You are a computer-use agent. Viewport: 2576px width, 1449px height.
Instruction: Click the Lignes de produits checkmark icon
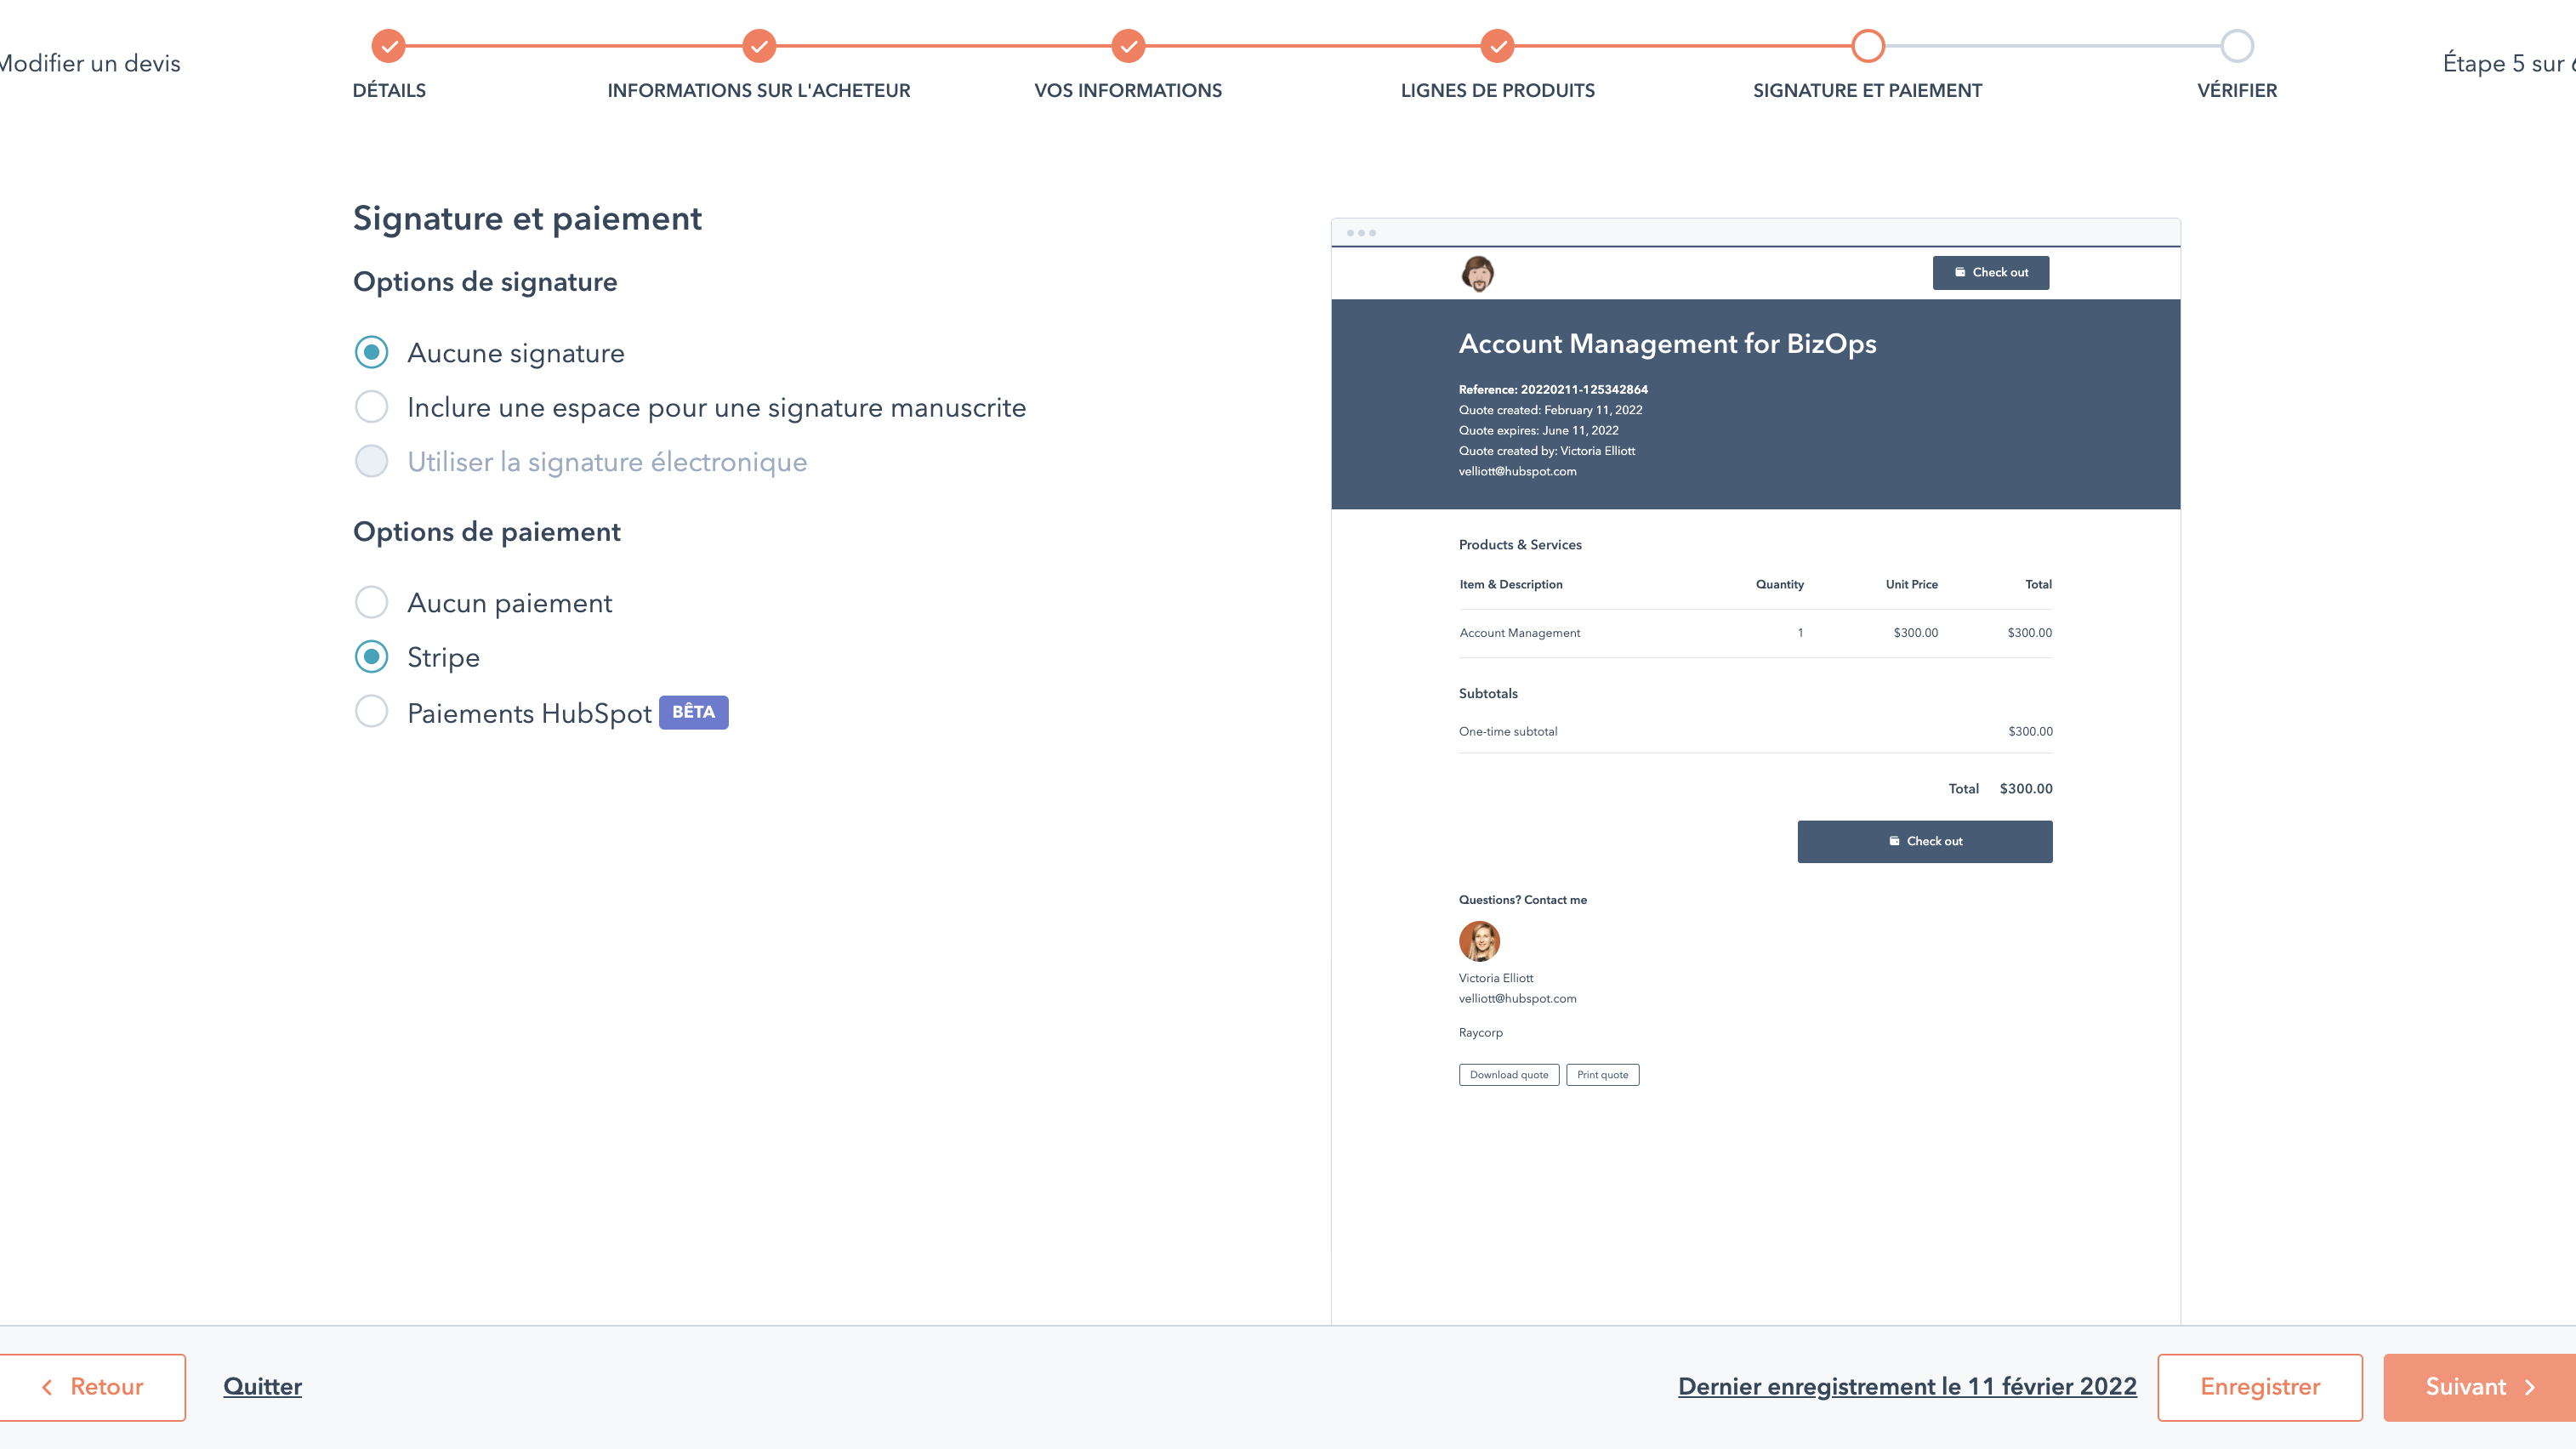pyautogui.click(x=1497, y=46)
